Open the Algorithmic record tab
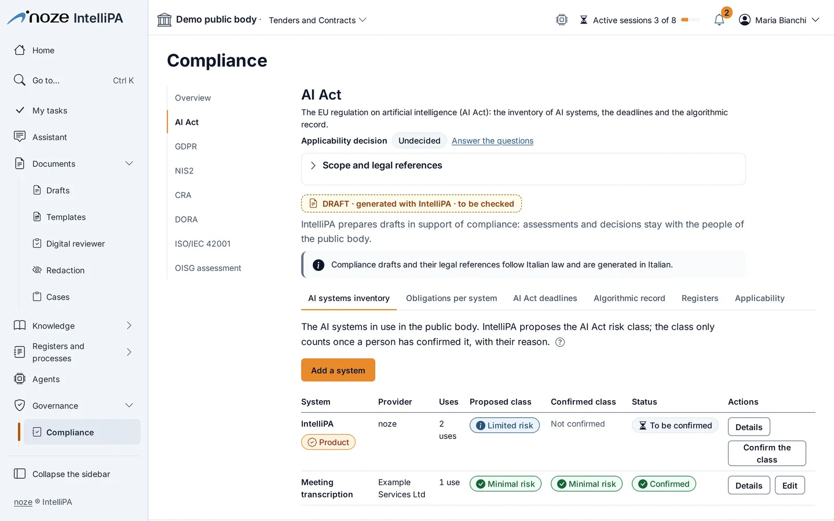The height and width of the screenshot is (521, 834). pyautogui.click(x=629, y=298)
